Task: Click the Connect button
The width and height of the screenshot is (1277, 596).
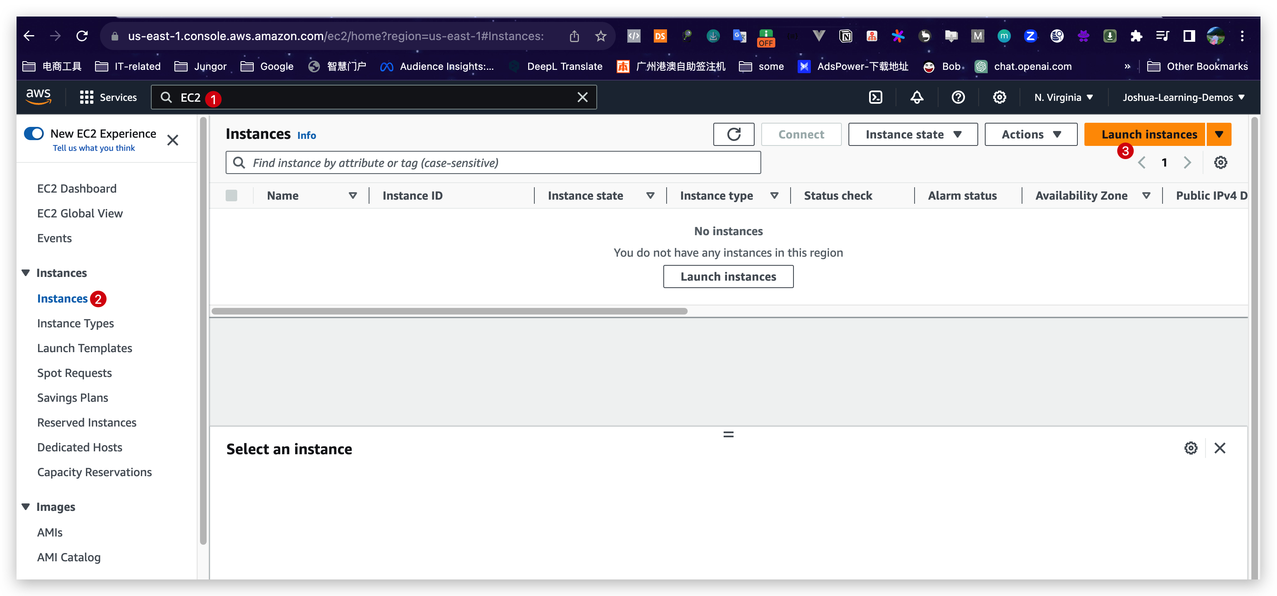Action: point(801,134)
